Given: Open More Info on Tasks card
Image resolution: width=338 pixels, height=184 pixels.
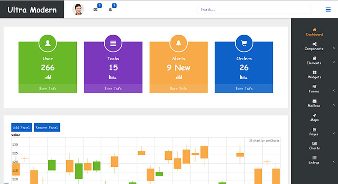Looking at the screenshot, I should click(113, 89).
